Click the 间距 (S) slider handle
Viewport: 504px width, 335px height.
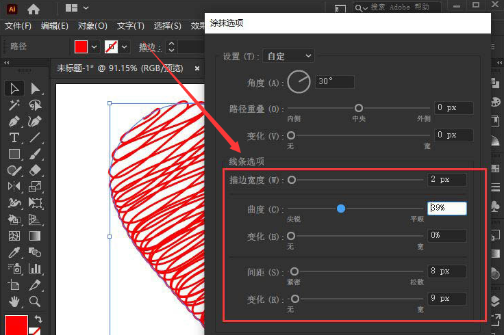point(294,272)
